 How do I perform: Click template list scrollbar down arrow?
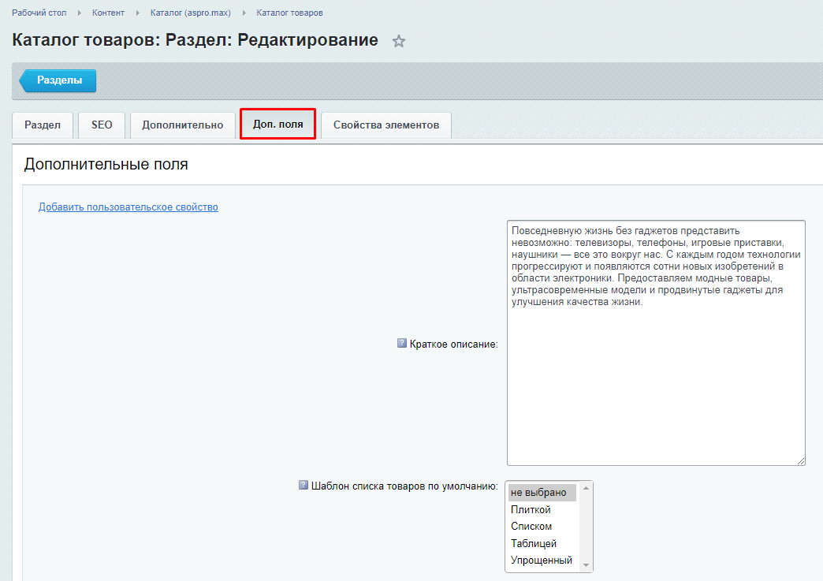point(586,565)
